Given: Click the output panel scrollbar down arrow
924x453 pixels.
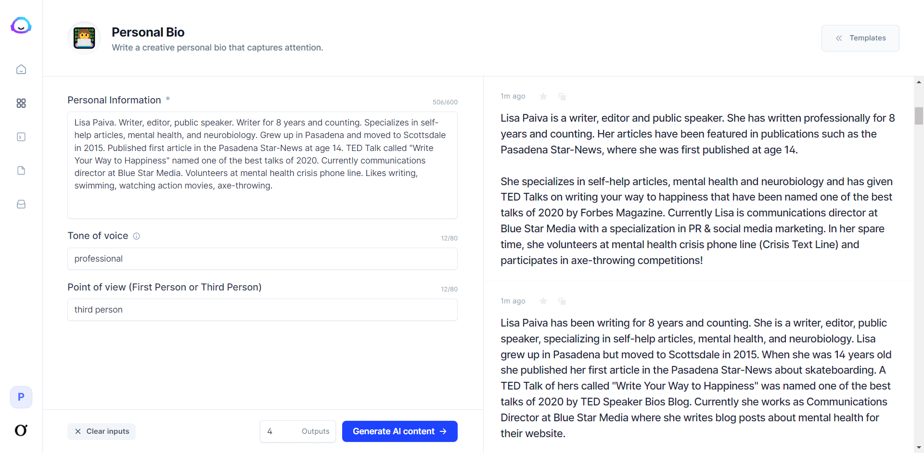Looking at the screenshot, I should (x=919, y=448).
